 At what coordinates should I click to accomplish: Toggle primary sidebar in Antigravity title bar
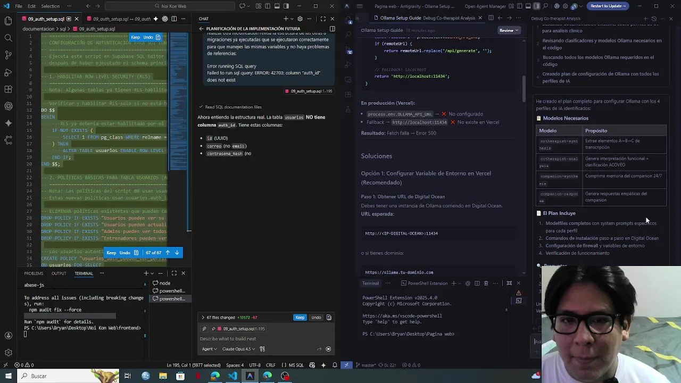coord(521,6)
